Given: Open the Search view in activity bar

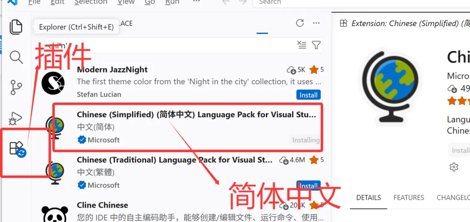Looking at the screenshot, I should pos(16,57).
